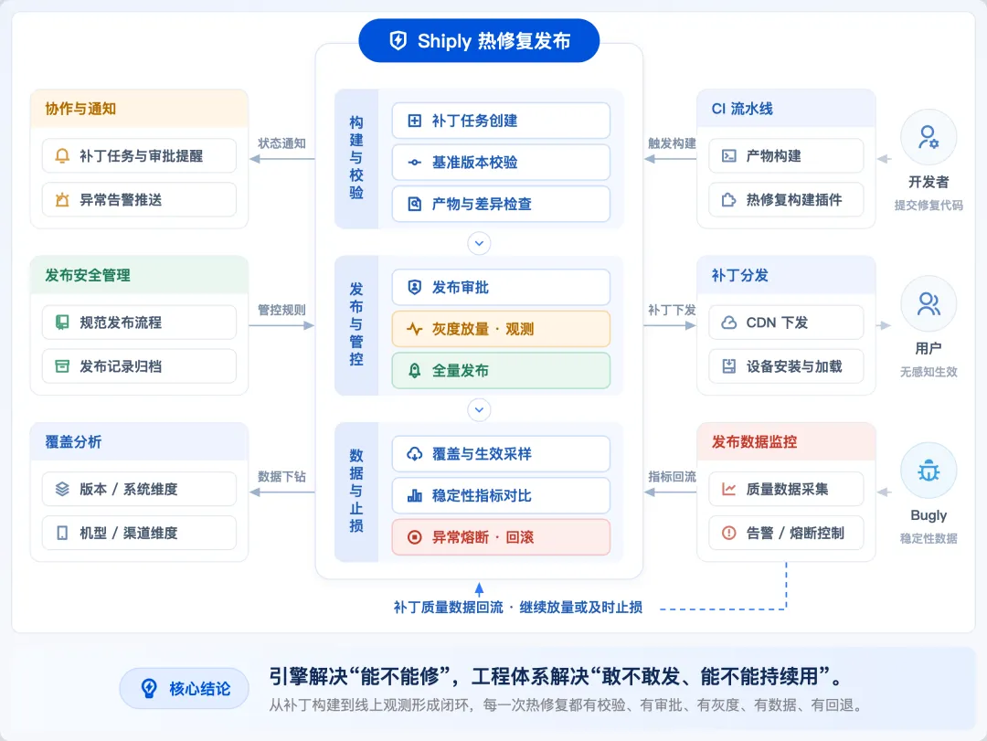Click the plugin icon beside 热修复构建插件

(728, 199)
